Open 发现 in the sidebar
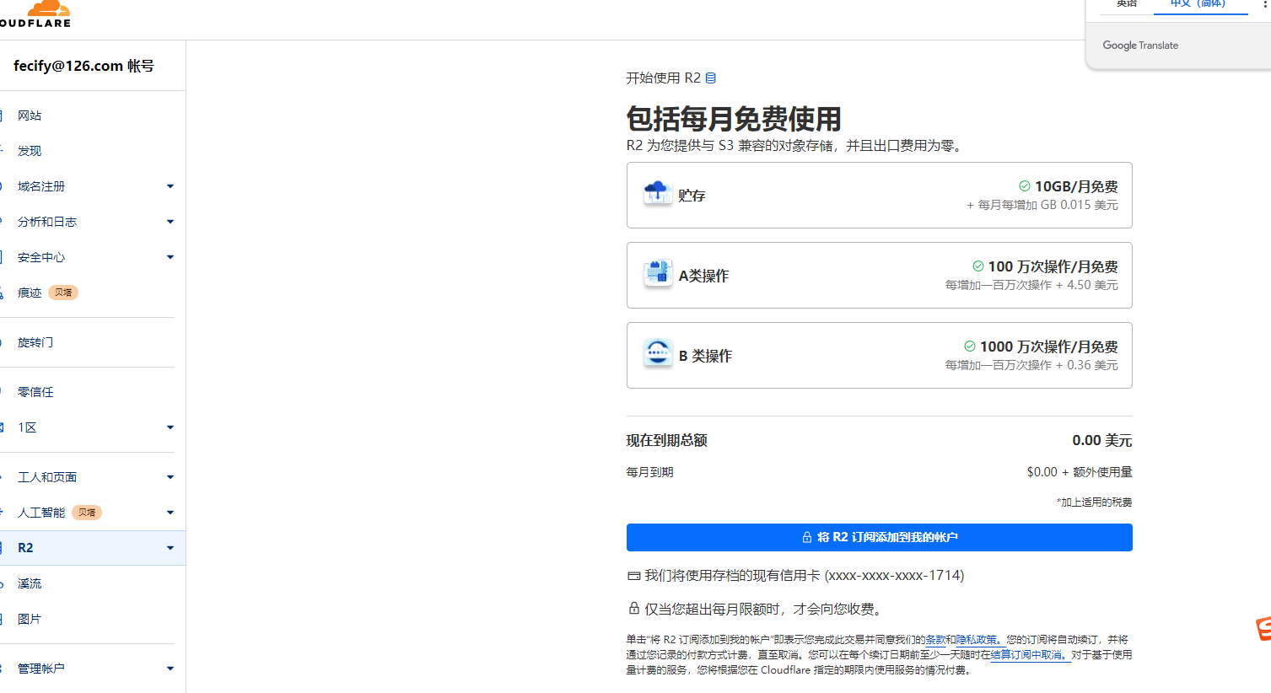Screen dimensions: 1271x693 [x=30, y=151]
